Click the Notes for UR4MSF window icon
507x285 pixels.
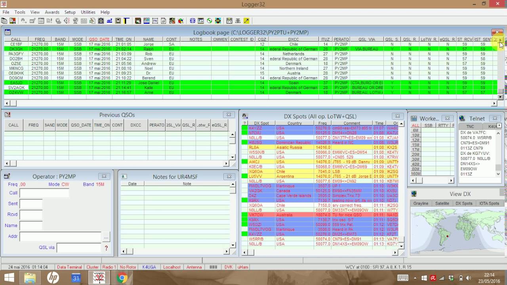[124, 177]
